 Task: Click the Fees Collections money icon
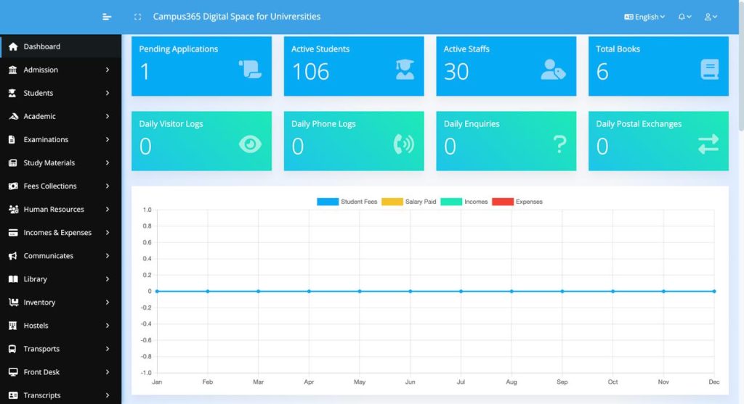click(13, 186)
